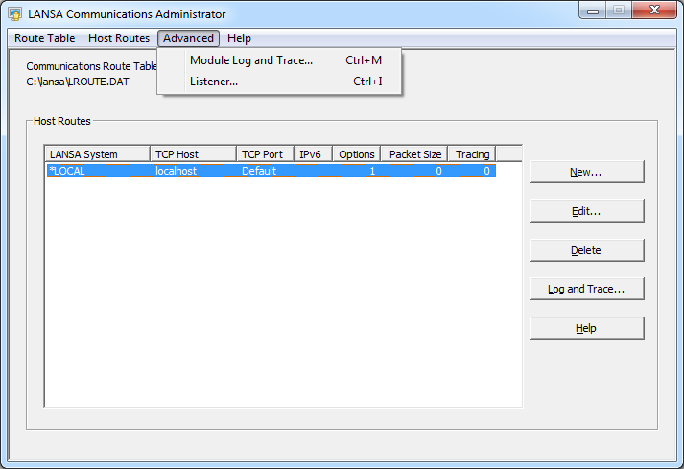Sort by the LANSA System column header

coord(97,154)
